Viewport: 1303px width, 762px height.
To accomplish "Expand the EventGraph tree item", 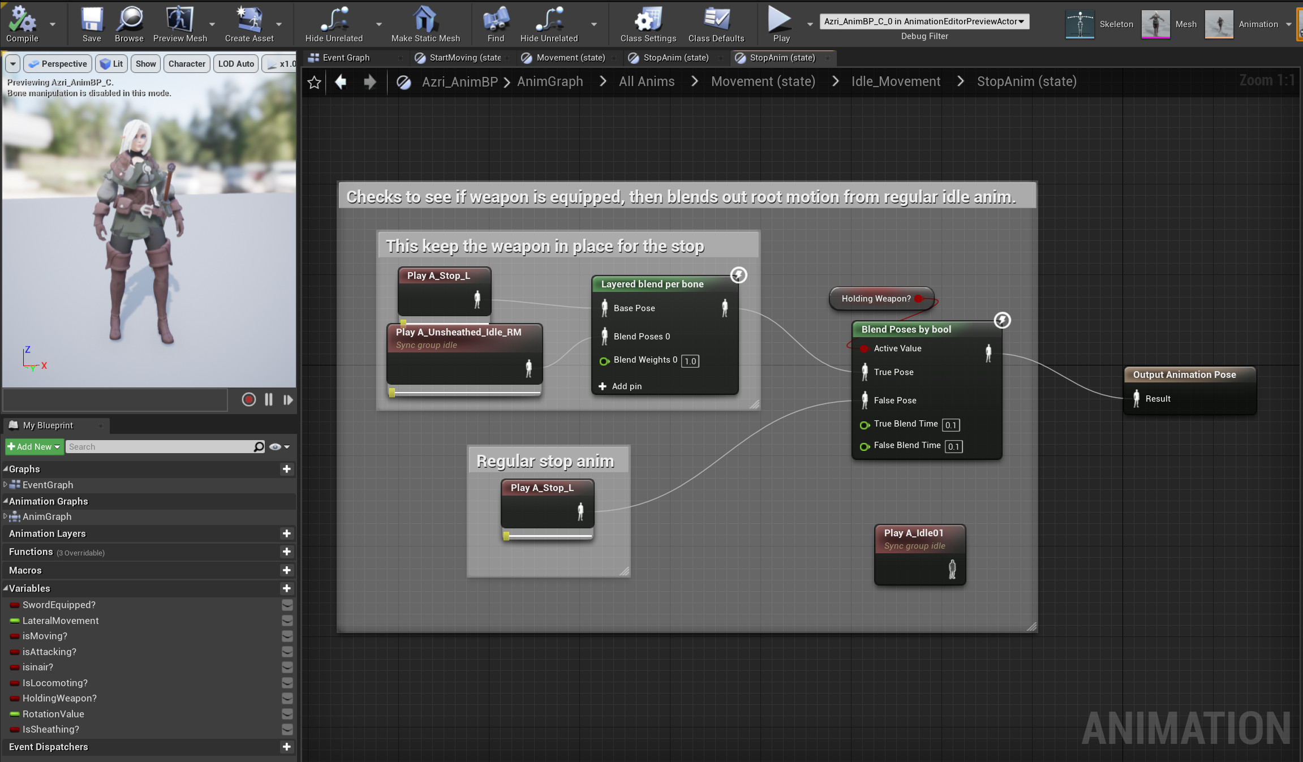I will (x=5, y=485).
